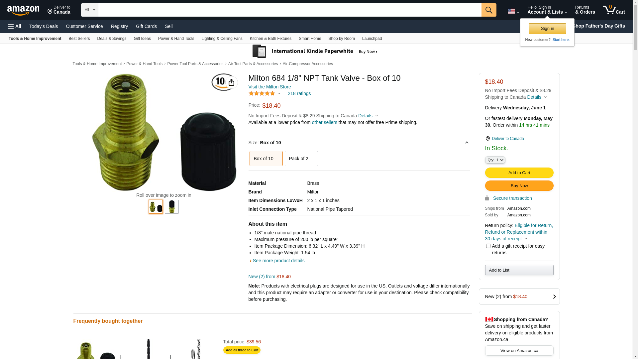Open the Qty quantity dropdown
Viewport: 638px width, 359px height.
pos(495,160)
